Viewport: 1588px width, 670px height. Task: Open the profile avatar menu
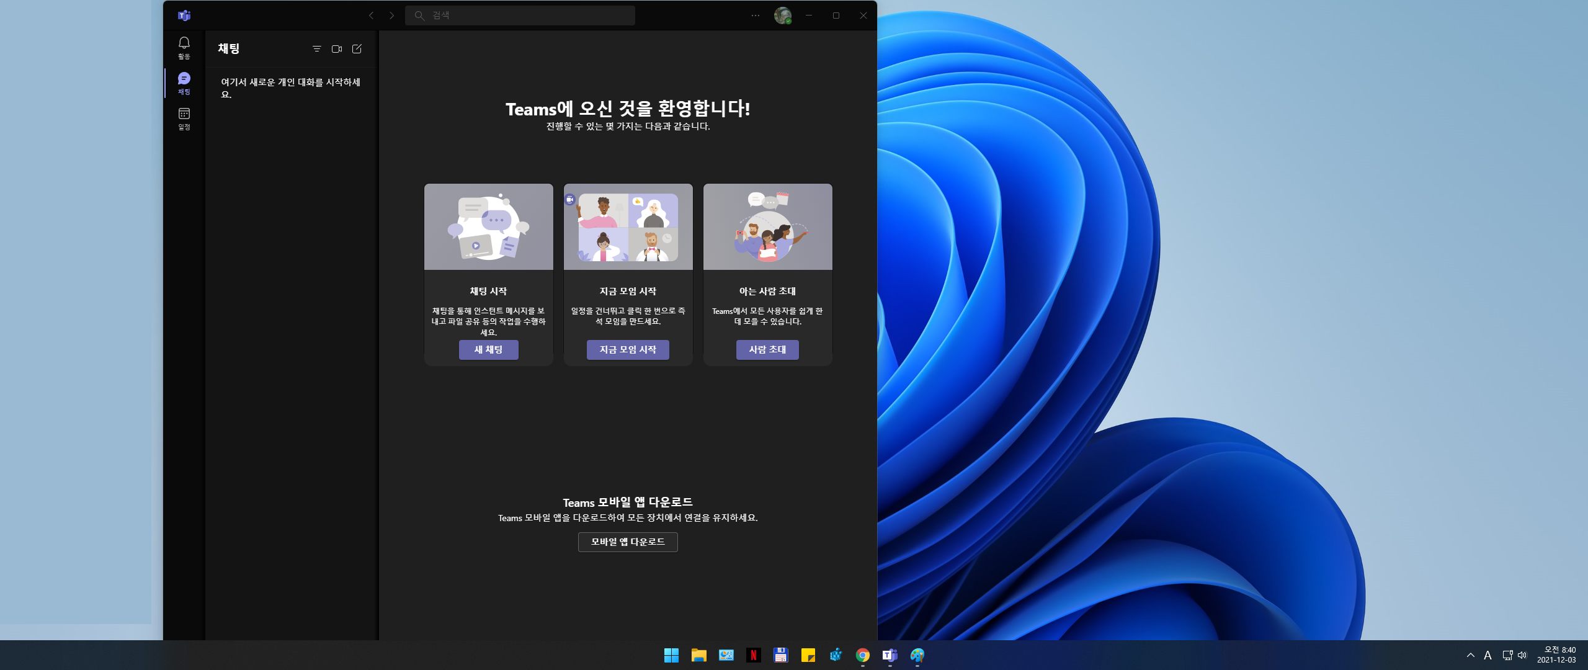[x=783, y=16]
